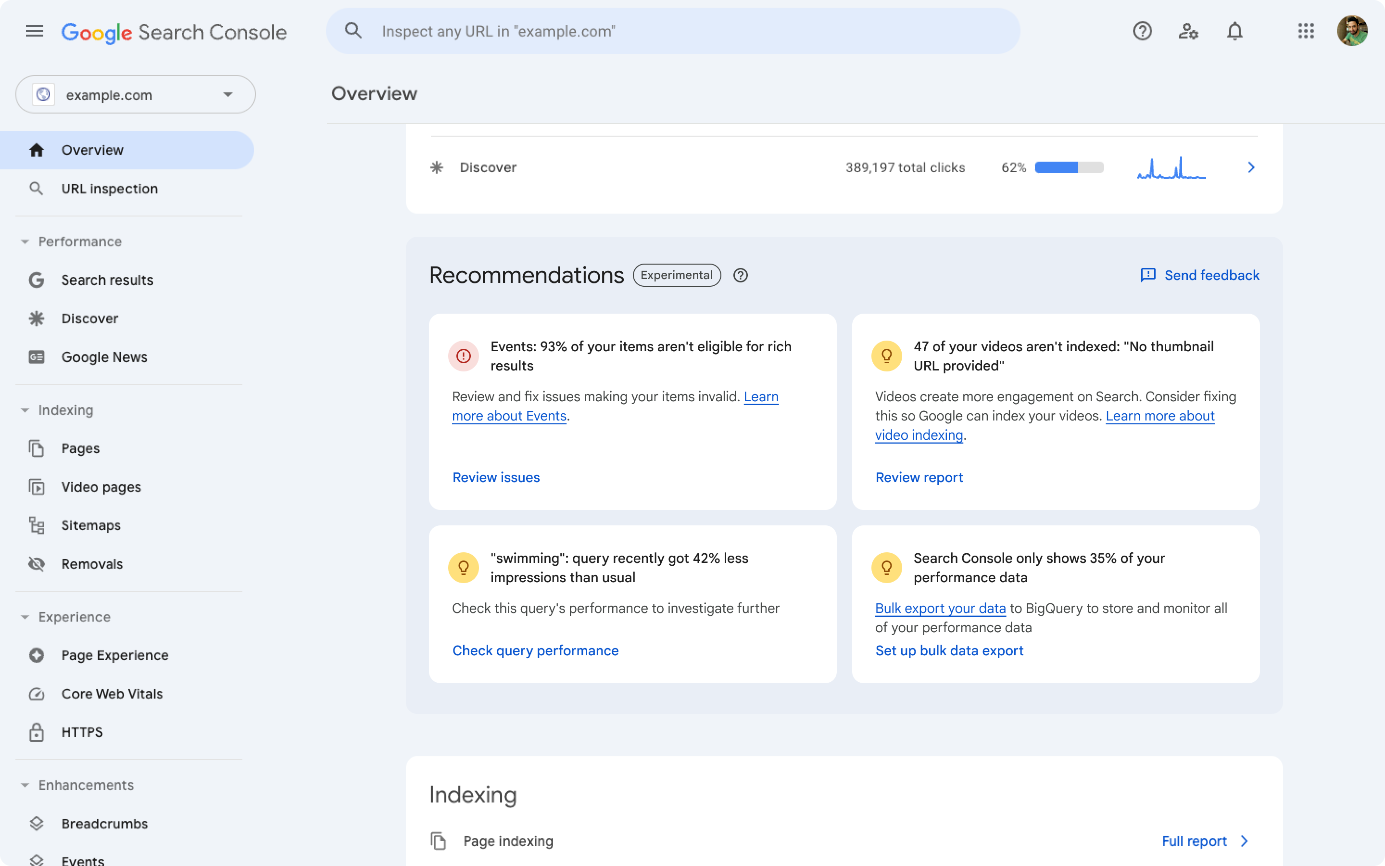Click the notifications bell icon

click(1234, 30)
